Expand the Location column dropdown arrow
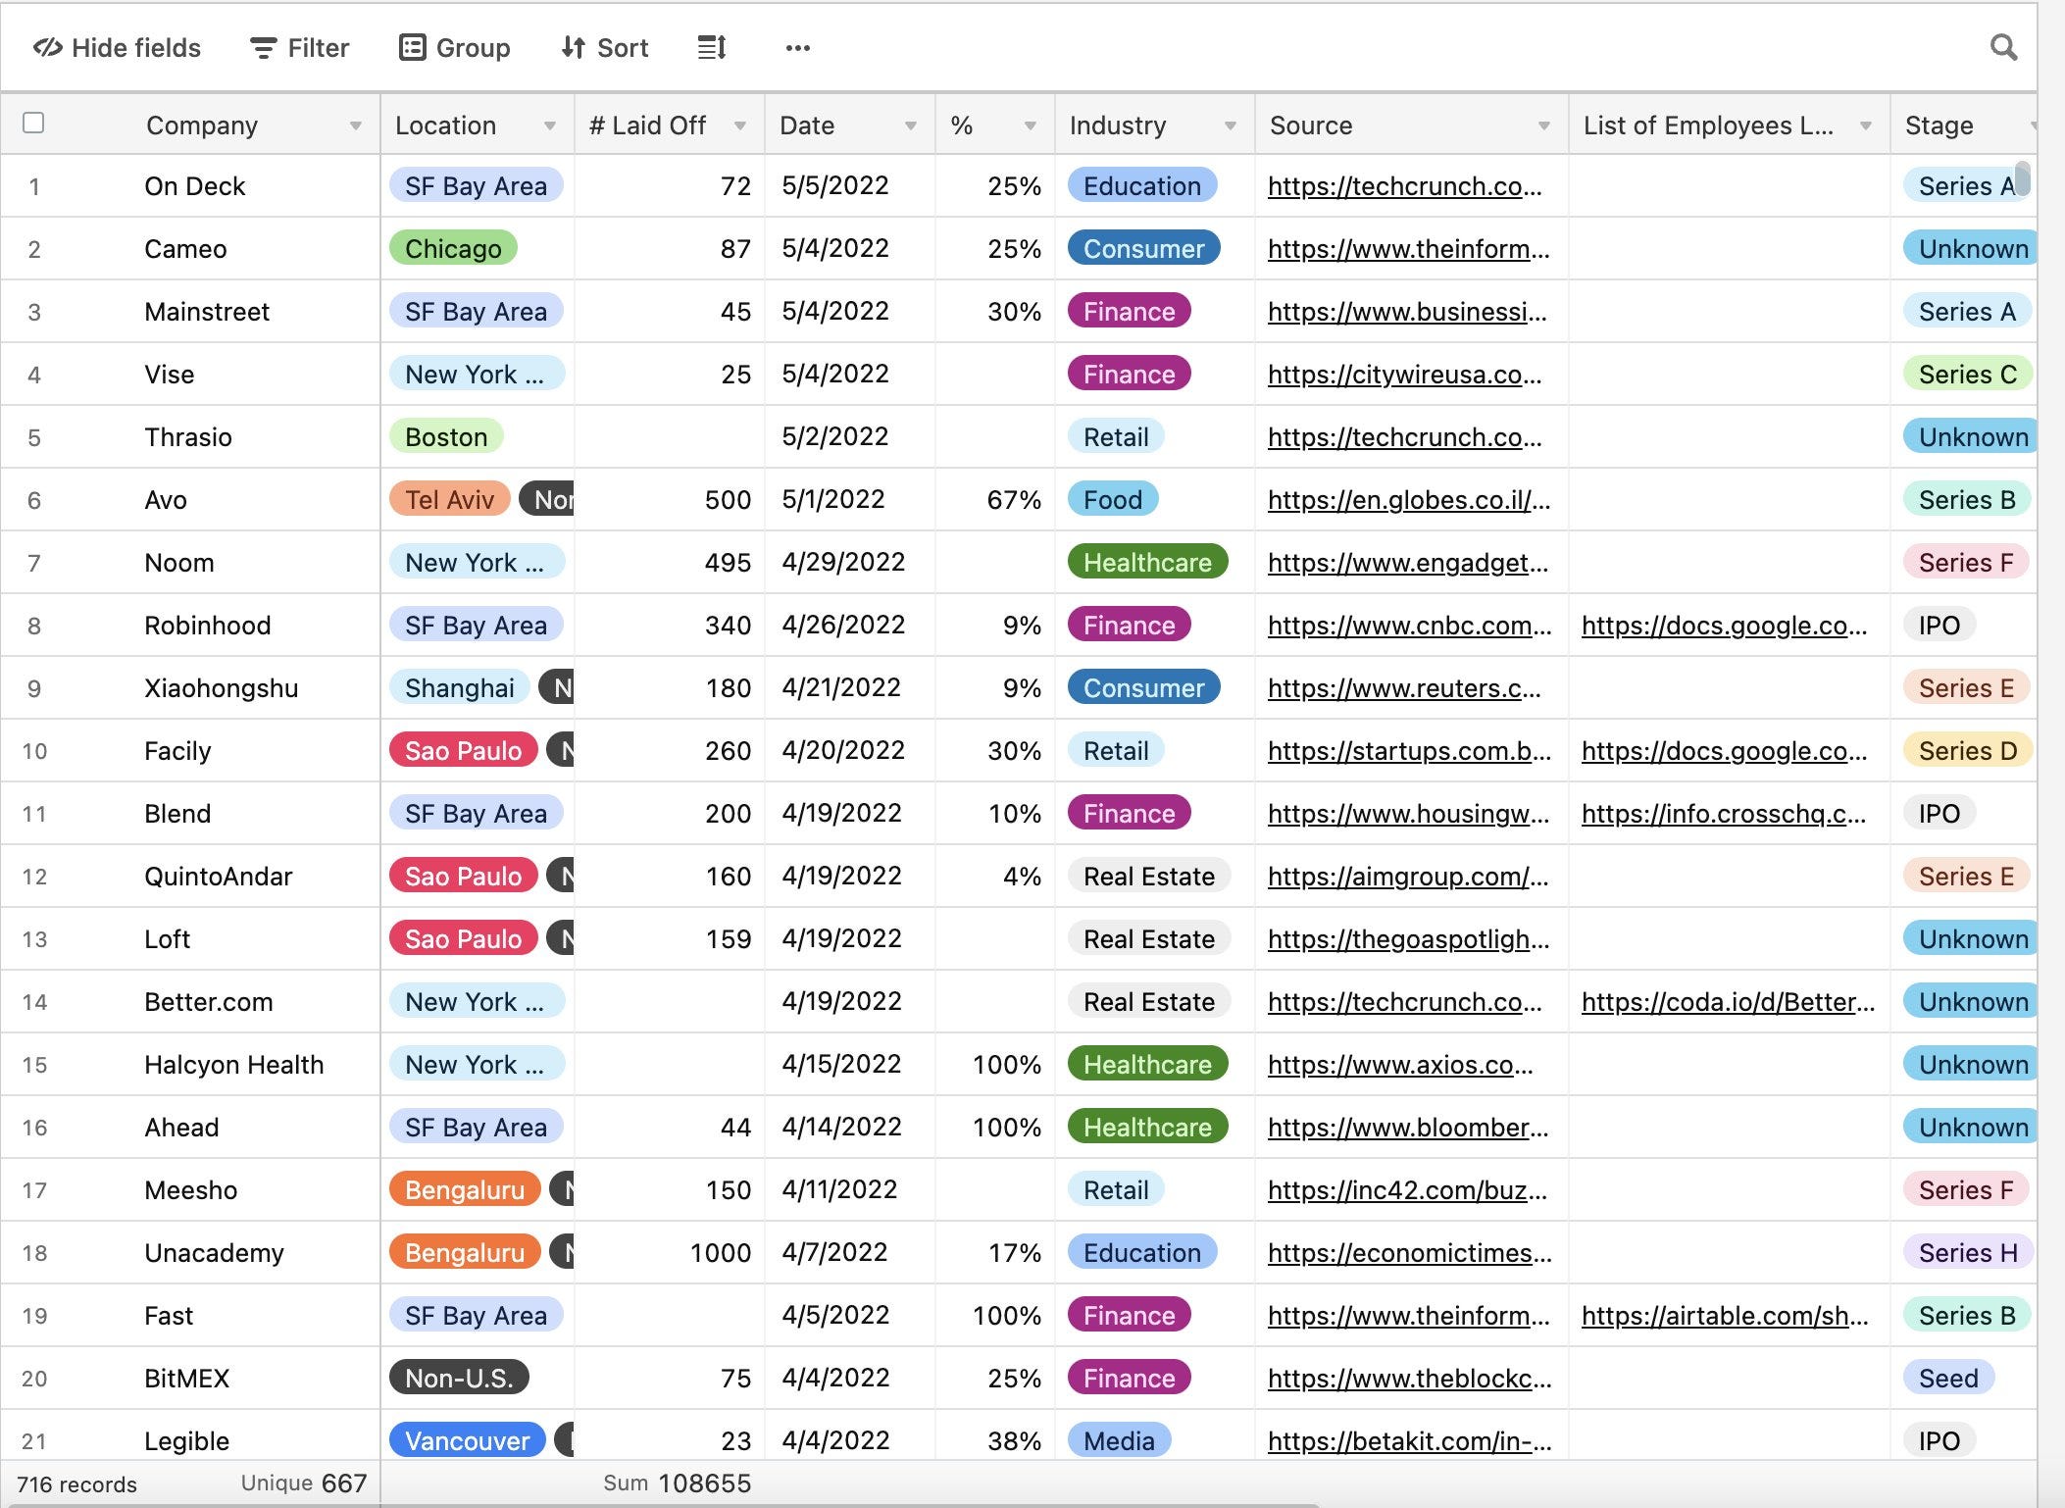Image resolution: width=2065 pixels, height=1508 pixels. tap(550, 126)
